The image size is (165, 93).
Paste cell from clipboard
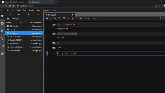64,18
